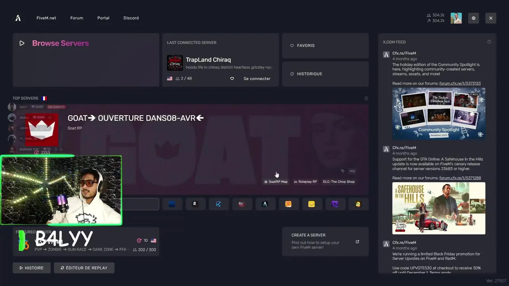509x286 pixels.
Task: Click the GOAT server banner title
Action: [136, 118]
